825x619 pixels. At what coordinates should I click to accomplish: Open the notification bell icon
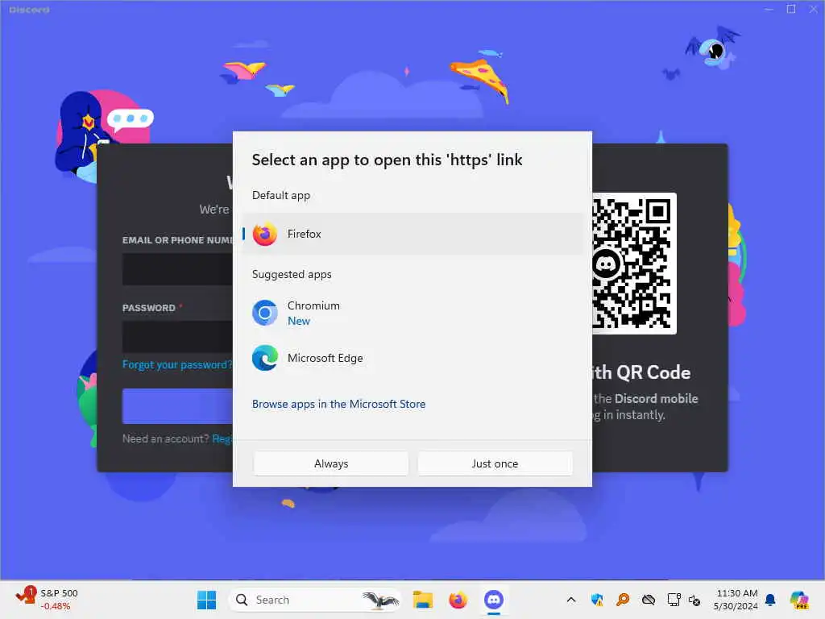point(770,600)
